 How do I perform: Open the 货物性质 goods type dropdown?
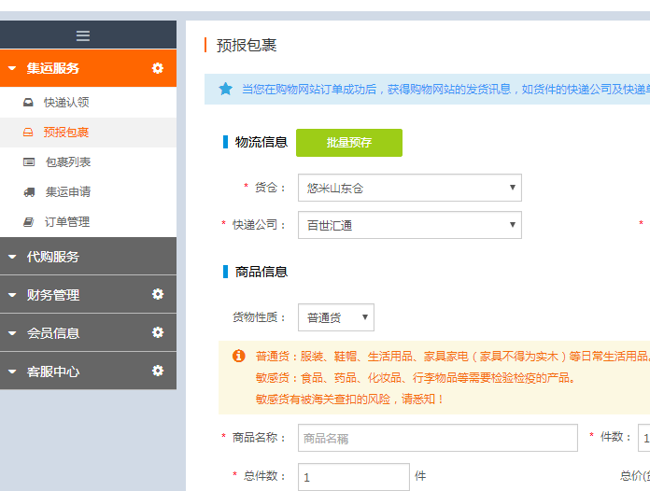[x=335, y=317]
